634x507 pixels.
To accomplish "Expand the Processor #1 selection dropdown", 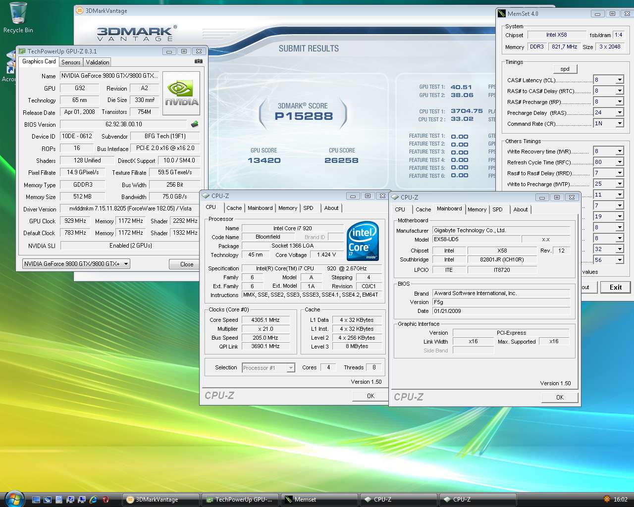I will tap(291, 368).
